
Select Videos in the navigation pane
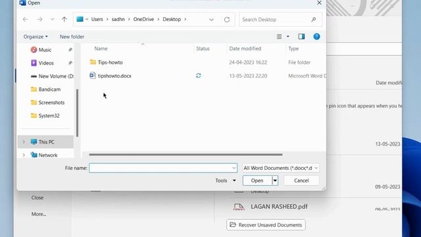pyautogui.click(x=46, y=63)
